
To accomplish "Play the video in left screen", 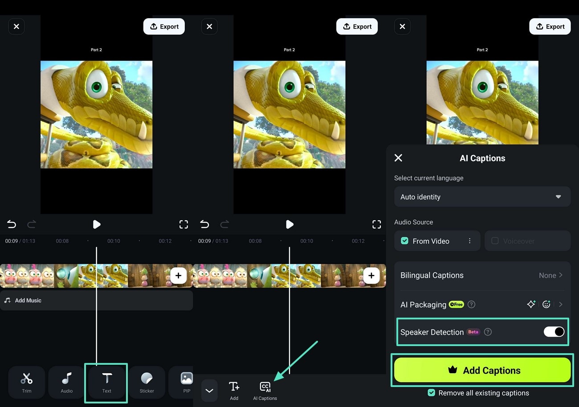I will point(97,224).
